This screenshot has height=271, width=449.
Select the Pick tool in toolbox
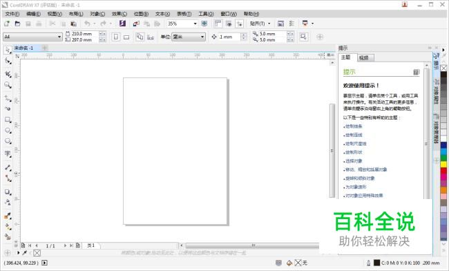pos(8,50)
